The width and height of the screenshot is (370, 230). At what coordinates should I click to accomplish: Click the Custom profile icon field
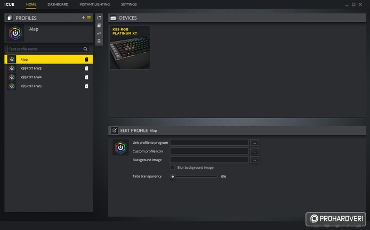click(210, 151)
